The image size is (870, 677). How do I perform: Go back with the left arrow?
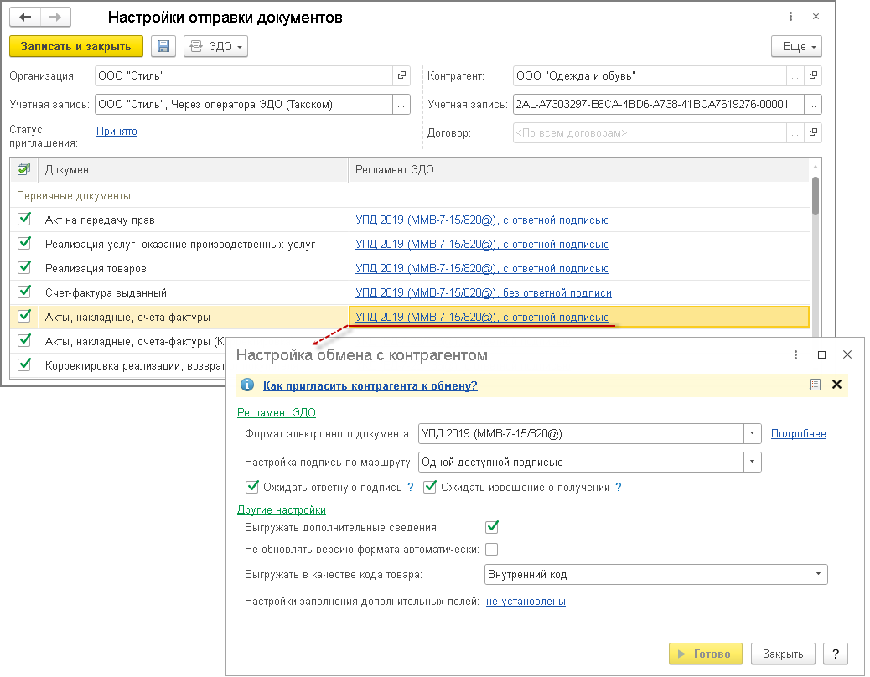(x=25, y=17)
